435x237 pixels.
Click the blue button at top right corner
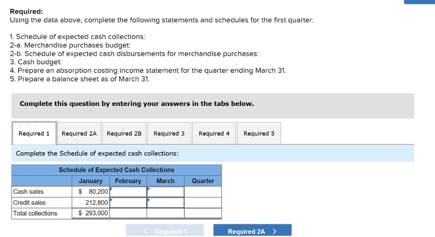pyautogui.click(x=419, y=2)
